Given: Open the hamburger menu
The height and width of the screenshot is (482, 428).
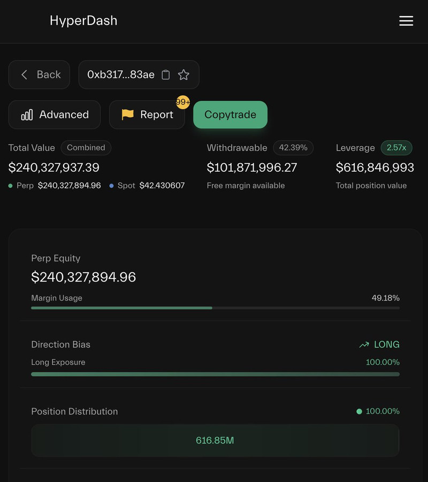Looking at the screenshot, I should pyautogui.click(x=406, y=21).
